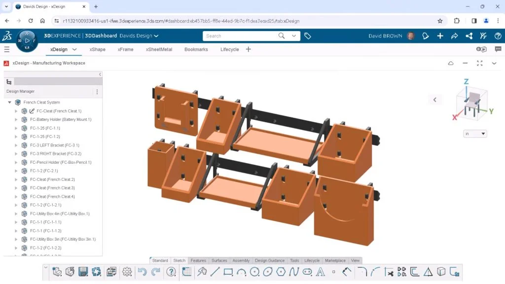Toggle the hamburger navigation menu
The width and height of the screenshot is (505, 284).
[x=7, y=49]
